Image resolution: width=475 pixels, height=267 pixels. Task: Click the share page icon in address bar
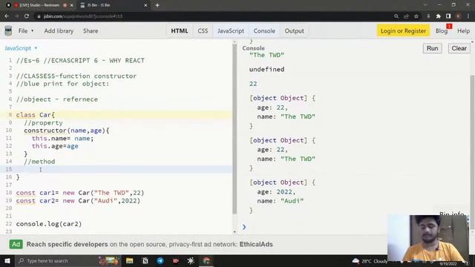coord(406,16)
